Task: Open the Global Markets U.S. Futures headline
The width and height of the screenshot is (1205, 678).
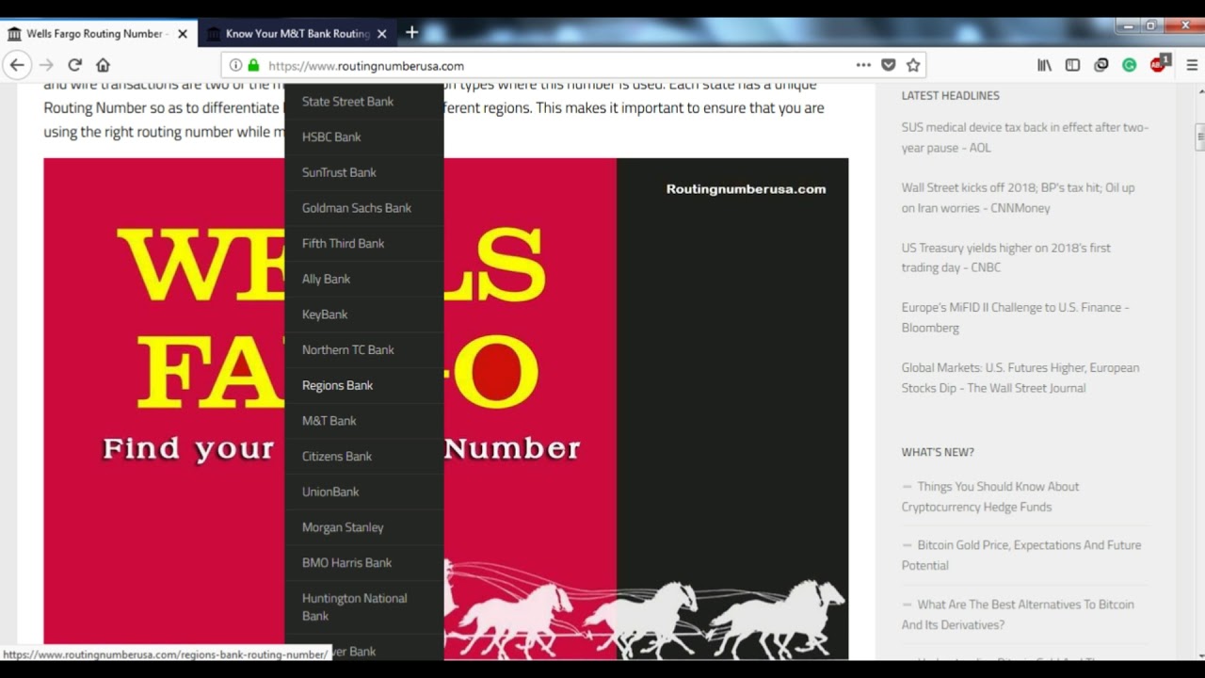Action: pyautogui.click(x=1020, y=378)
